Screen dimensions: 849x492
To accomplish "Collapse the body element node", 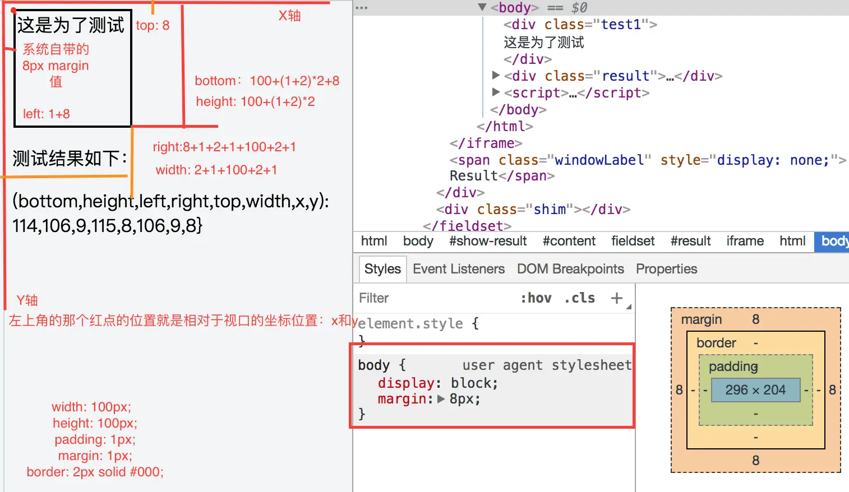I will tap(482, 7).
